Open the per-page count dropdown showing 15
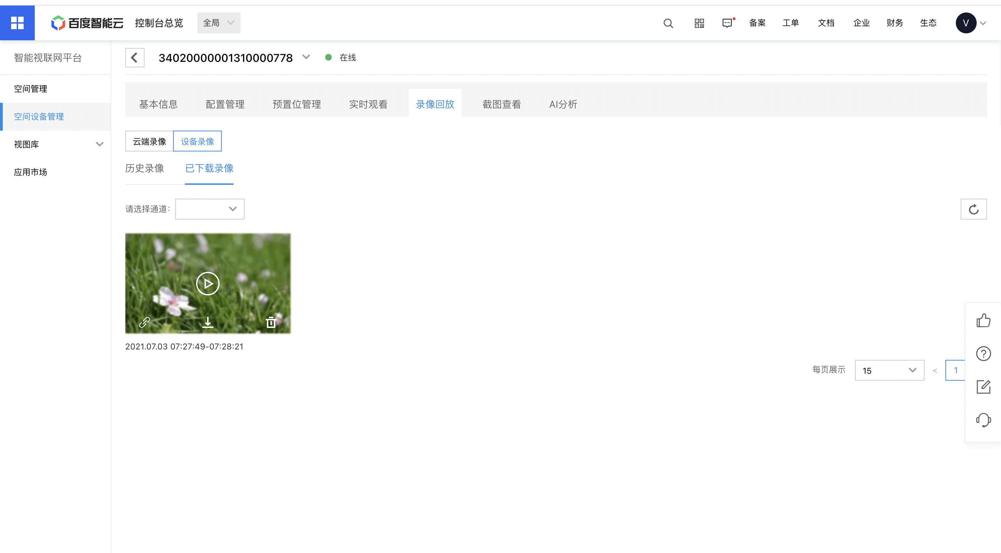1001x553 pixels. pos(889,371)
